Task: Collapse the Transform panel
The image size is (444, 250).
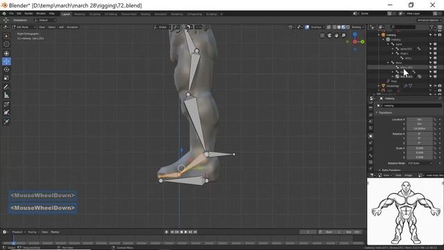Action: [x=384, y=112]
